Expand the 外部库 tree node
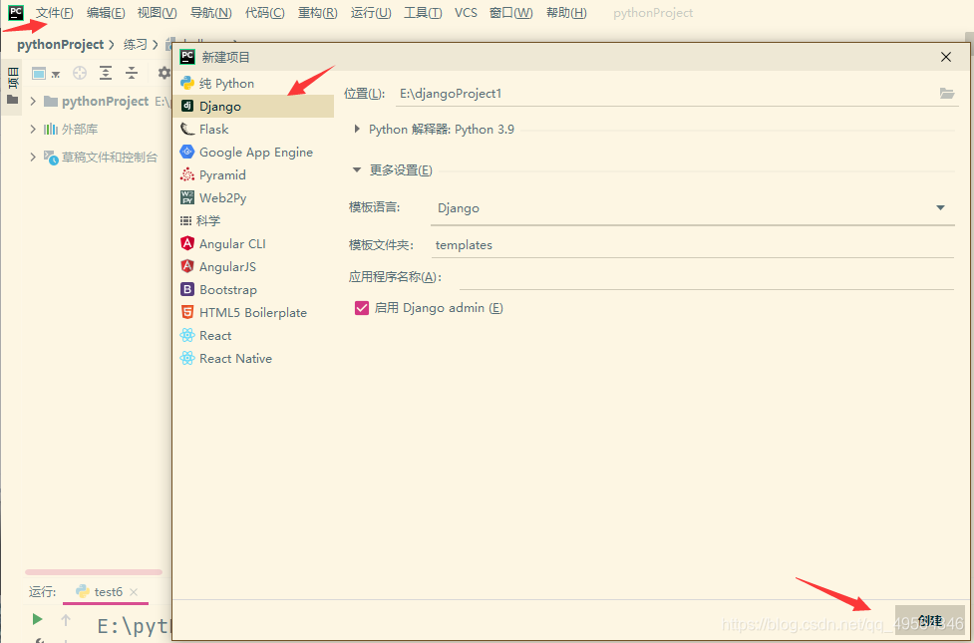The width and height of the screenshot is (974, 643). (33, 130)
